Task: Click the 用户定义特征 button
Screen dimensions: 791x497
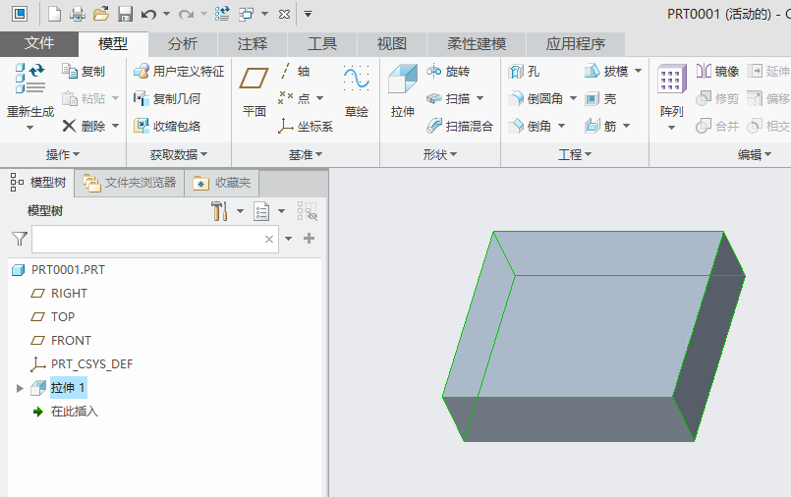Action: (x=179, y=72)
